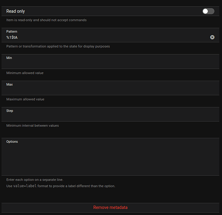Click the 'Item is read-only' description text
The width and height of the screenshot is (222, 215).
click(x=46, y=20)
